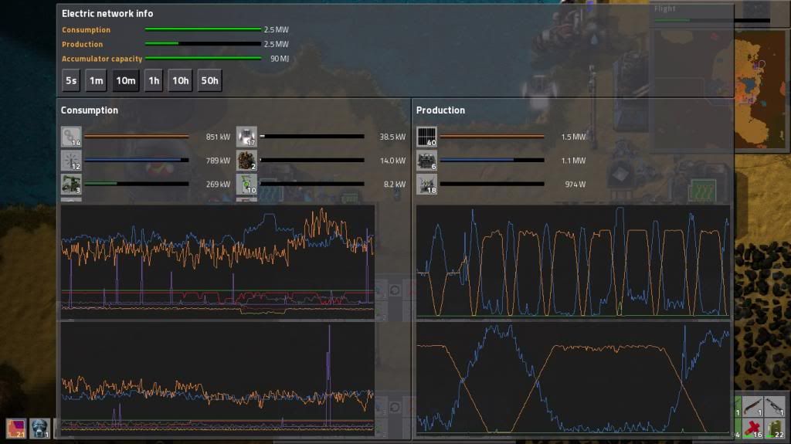Click the '8.2 kW' value

point(395,184)
